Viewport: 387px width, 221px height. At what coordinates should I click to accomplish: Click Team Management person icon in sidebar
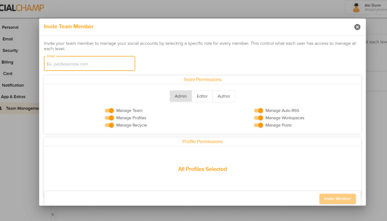1,108
